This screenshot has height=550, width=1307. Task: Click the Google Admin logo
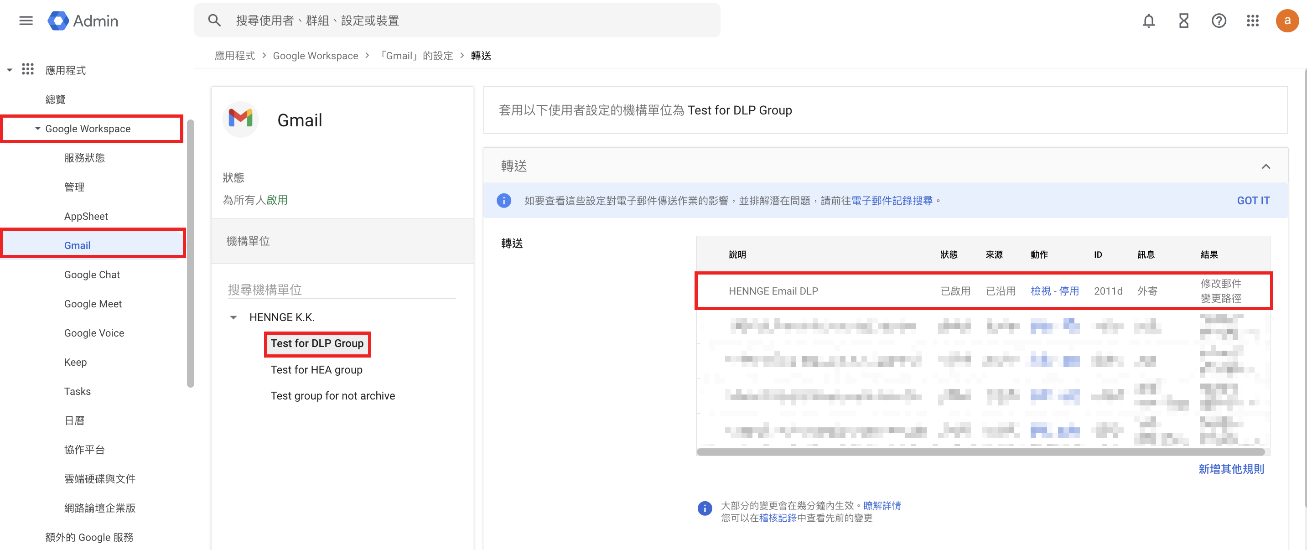(83, 21)
